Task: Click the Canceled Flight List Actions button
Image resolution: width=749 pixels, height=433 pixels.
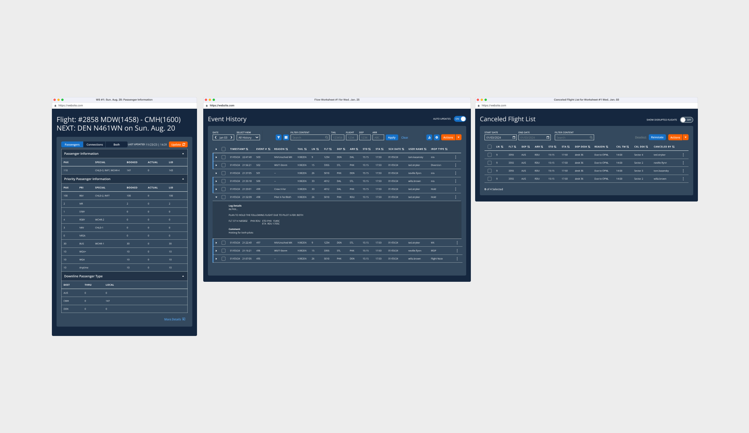Action: 675,137
